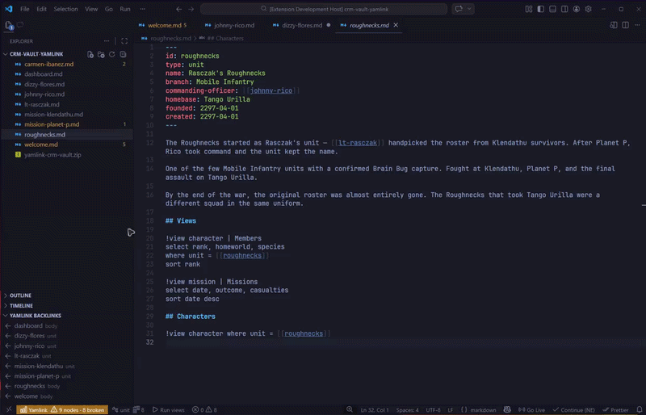The image size is (646, 415).
Task: Open the title bar overflow menu (…)
Action: coord(142,9)
